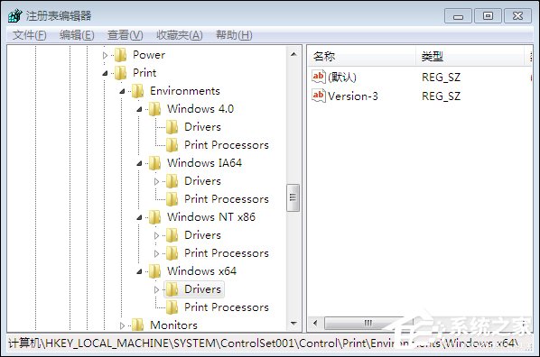The image size is (540, 357).
Task: Click Print Processors folder icon under Windows x64
Action: (172, 307)
